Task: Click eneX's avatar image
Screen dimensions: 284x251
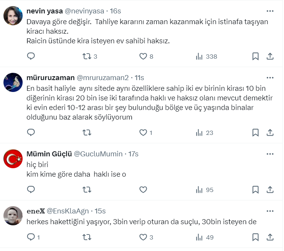Action: pos(13,216)
